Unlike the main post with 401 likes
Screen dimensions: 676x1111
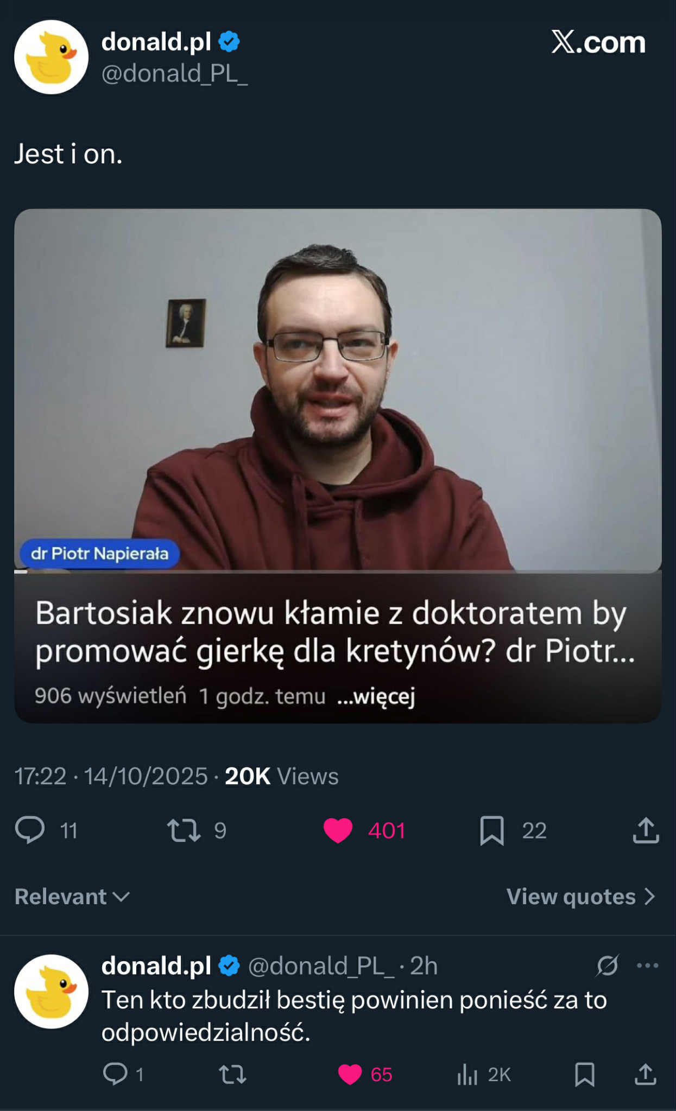coord(338,830)
